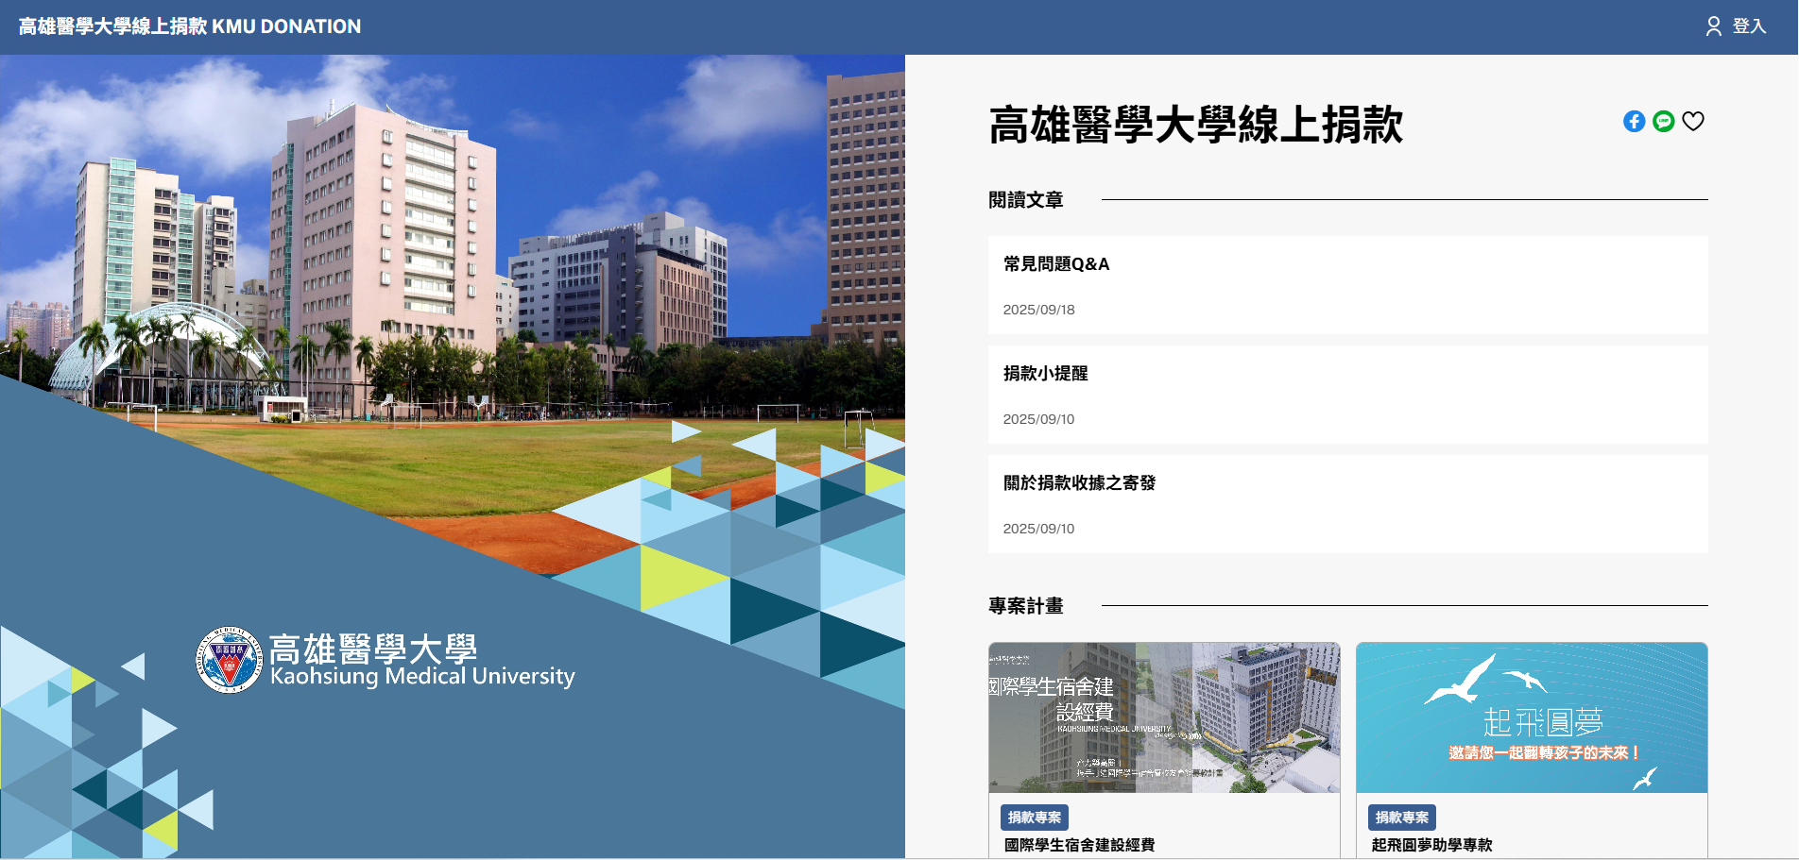Click the large 高雄醫學大學線上捐款 page heading
The height and width of the screenshot is (860, 1799).
point(1195,125)
